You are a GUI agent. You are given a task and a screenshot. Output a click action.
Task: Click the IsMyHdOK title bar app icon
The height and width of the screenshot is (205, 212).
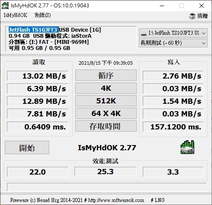coord(5,6)
